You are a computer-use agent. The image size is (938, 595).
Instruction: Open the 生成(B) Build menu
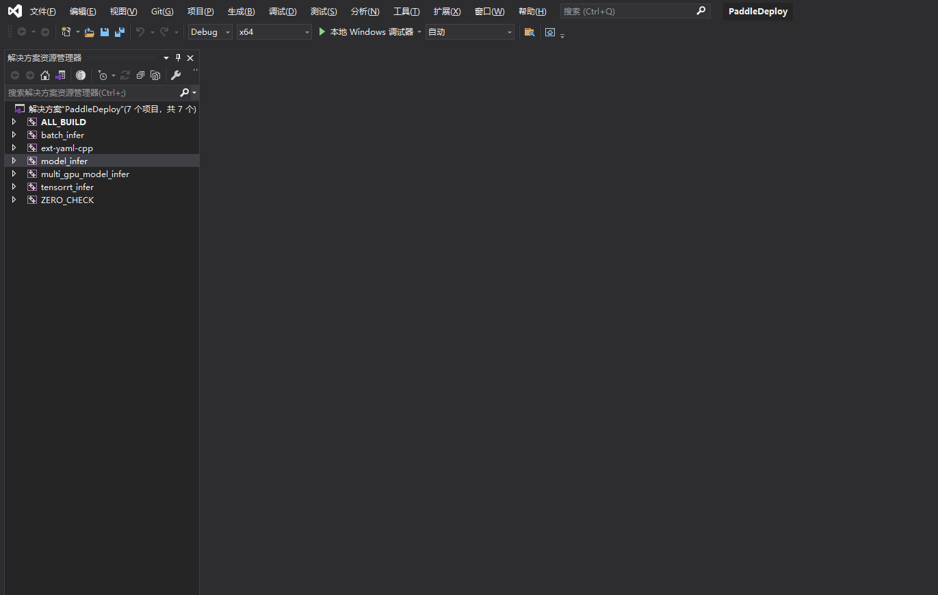(241, 12)
